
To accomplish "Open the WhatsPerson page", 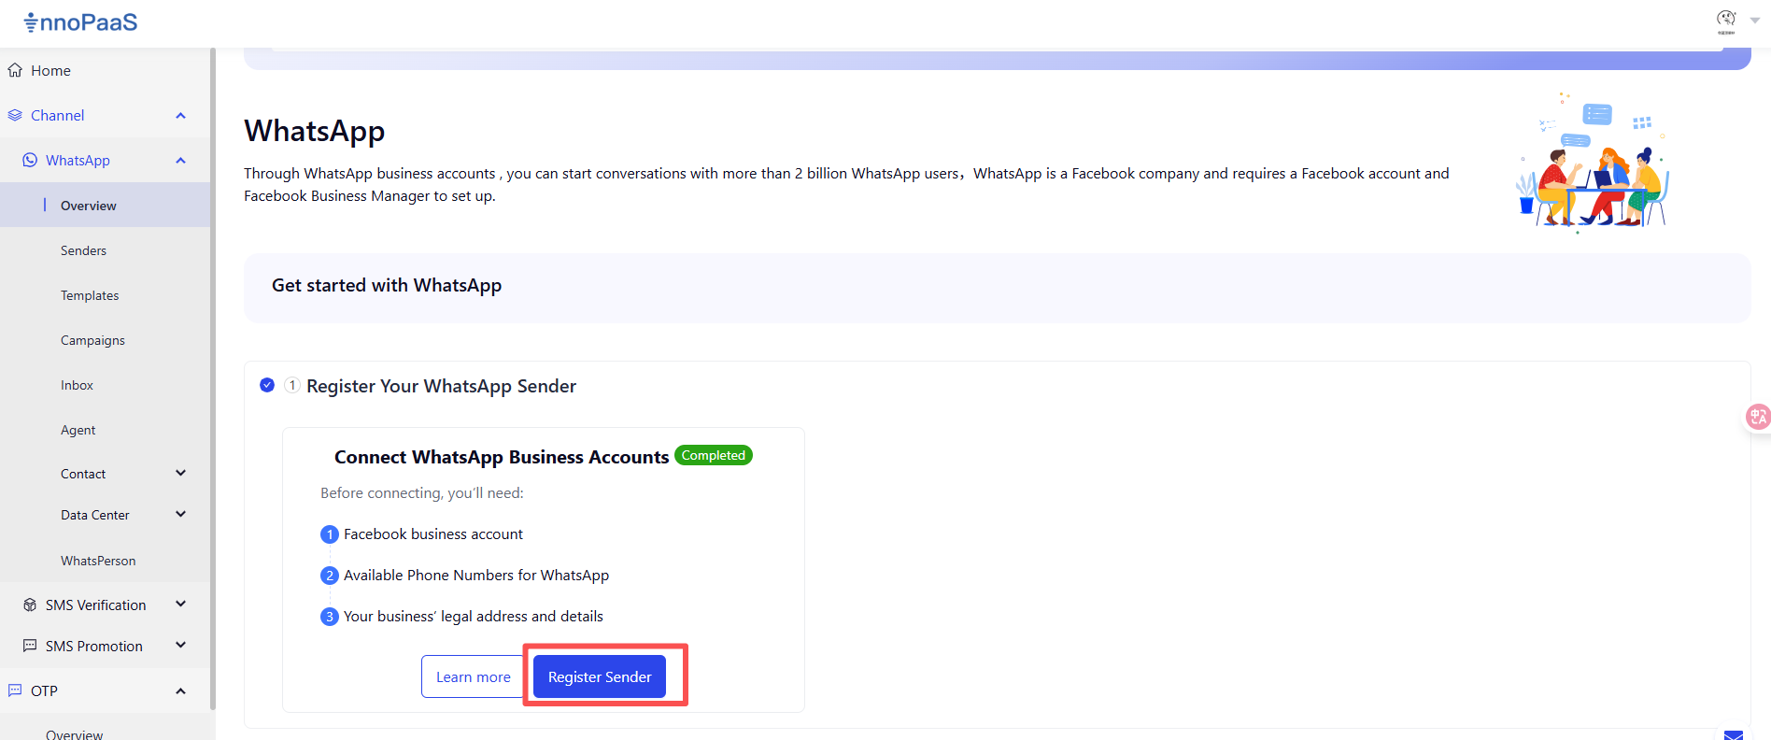I will 98,561.
